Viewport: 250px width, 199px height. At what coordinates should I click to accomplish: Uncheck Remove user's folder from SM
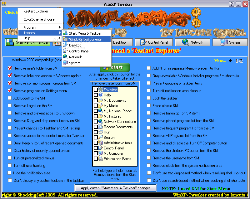pos(10,68)
